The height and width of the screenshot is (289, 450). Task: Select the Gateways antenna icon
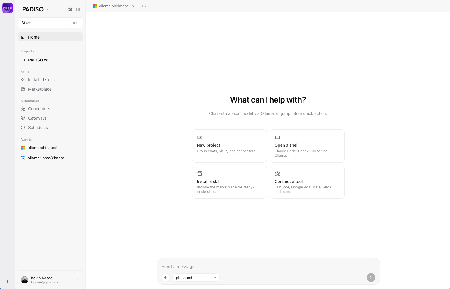click(x=23, y=118)
